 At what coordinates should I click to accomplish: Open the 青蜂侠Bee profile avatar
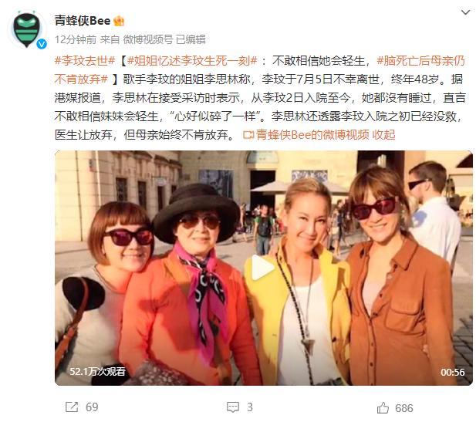click(27, 29)
